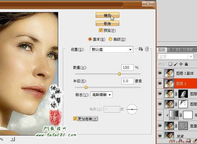Click the gradient adjustment layer thumbnail
197x144 pixels.
pos(174,115)
